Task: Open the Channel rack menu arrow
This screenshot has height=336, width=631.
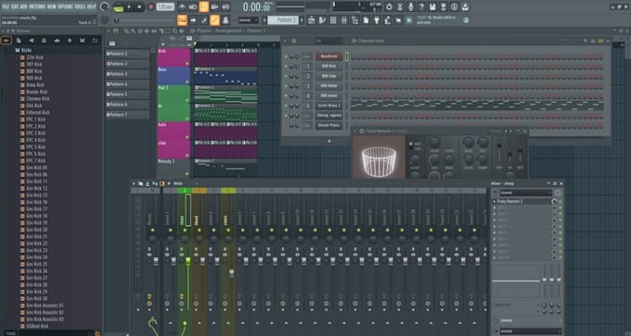Action: coord(285,41)
